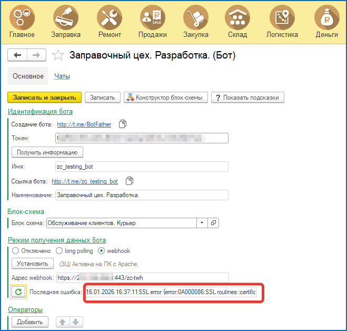Screen dimensions: 347x331
Task: Open the Ремонт section icon
Action: point(109,17)
